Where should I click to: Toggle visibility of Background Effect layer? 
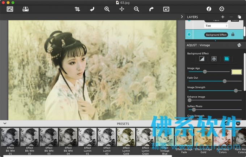pyautogui.click(x=189, y=34)
